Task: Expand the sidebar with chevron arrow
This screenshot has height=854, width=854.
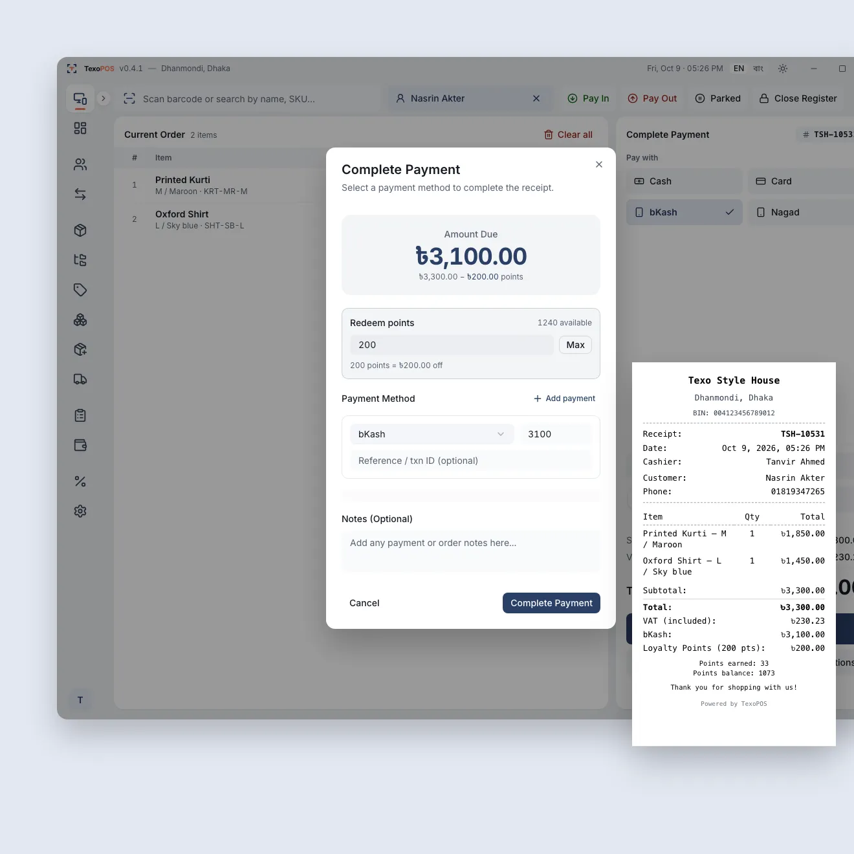Action: (x=104, y=98)
